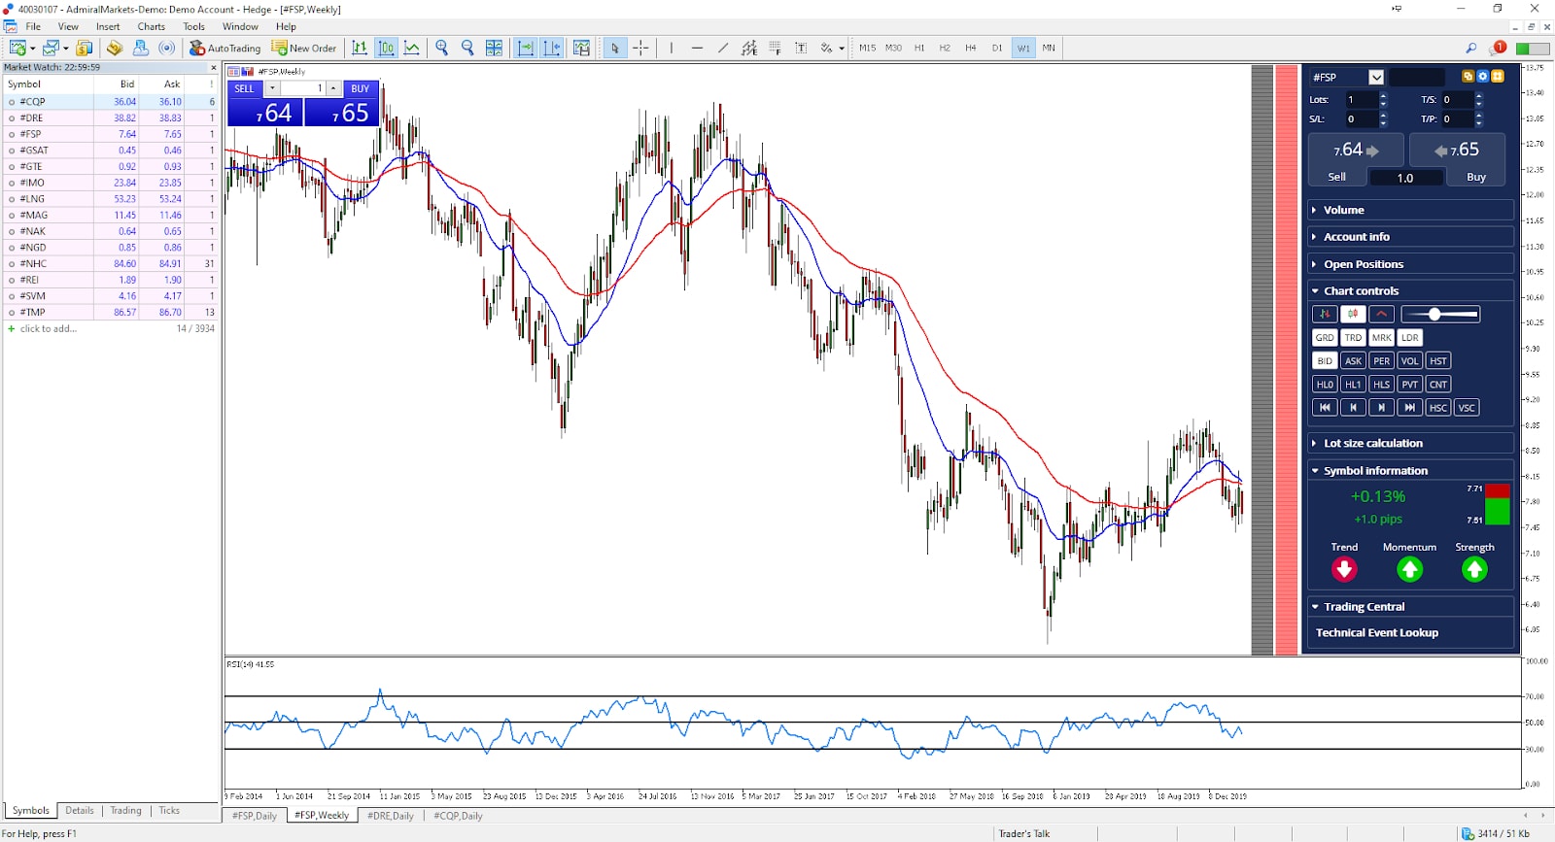The height and width of the screenshot is (842, 1555).
Task: Jump chart to end in Chart controls
Action: coord(1409,408)
